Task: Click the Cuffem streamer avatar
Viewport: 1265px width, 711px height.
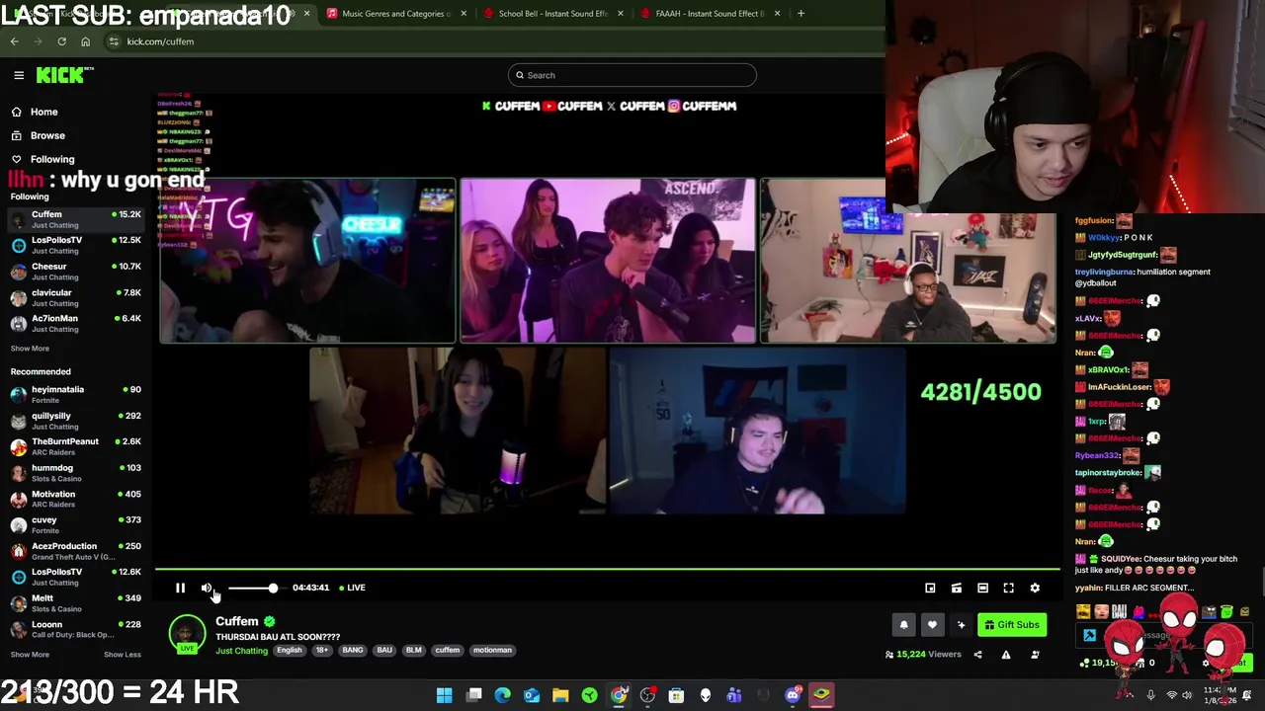Action: coord(187,634)
